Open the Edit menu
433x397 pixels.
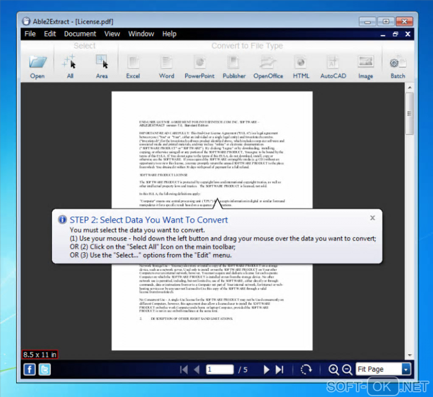50,34
